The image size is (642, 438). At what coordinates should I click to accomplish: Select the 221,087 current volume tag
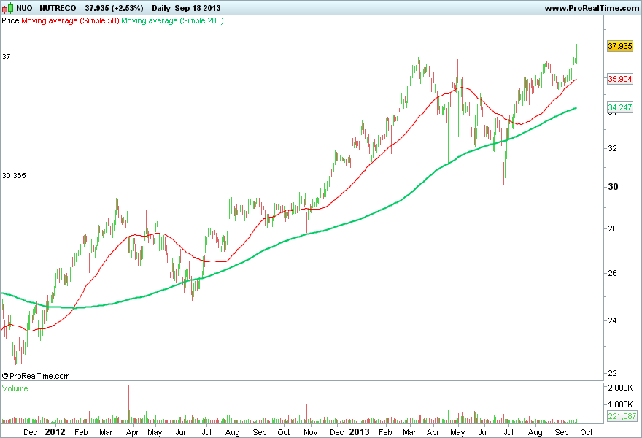click(x=622, y=416)
